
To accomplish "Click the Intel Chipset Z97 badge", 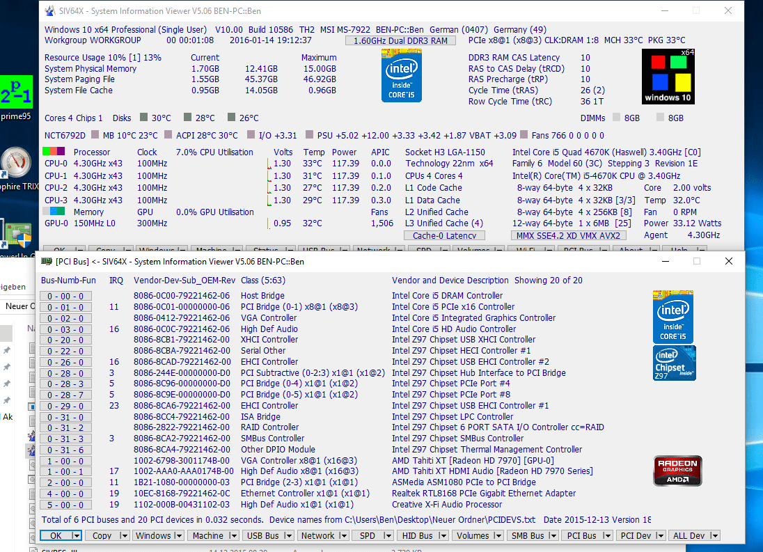I will 675,363.
